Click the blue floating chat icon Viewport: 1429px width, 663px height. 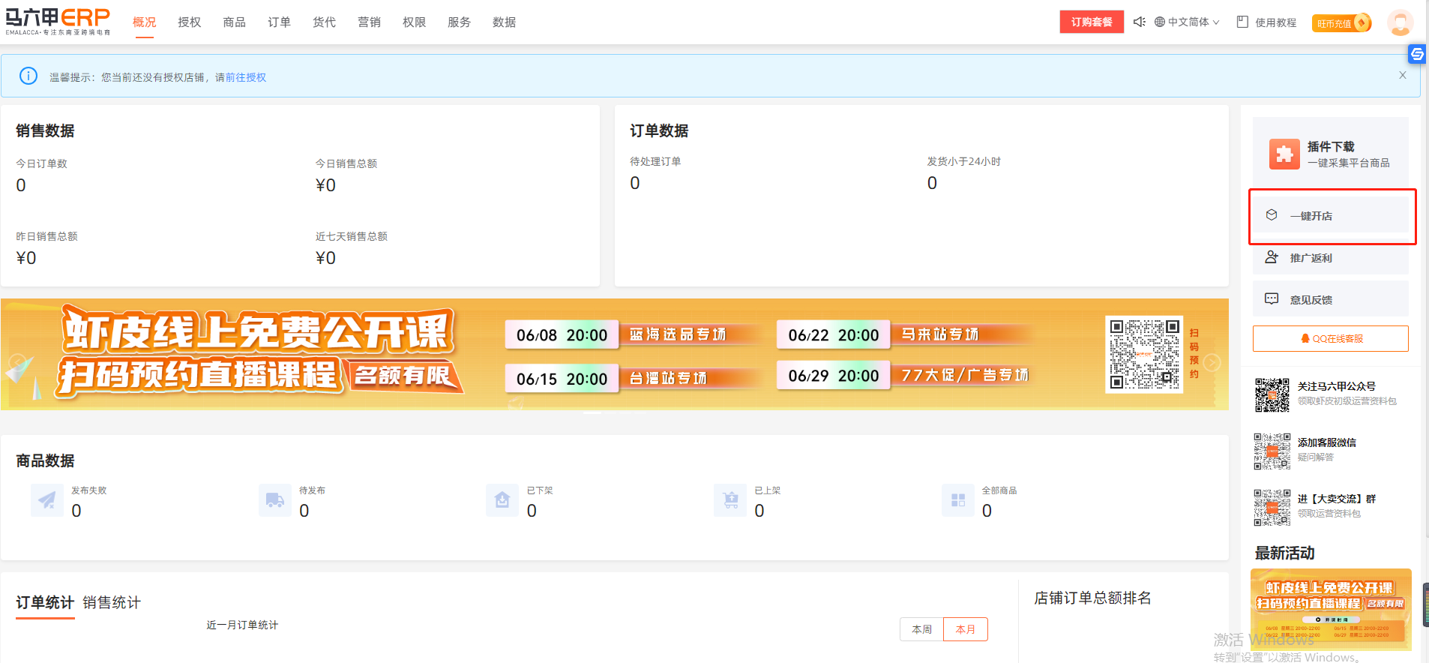coord(1417,54)
